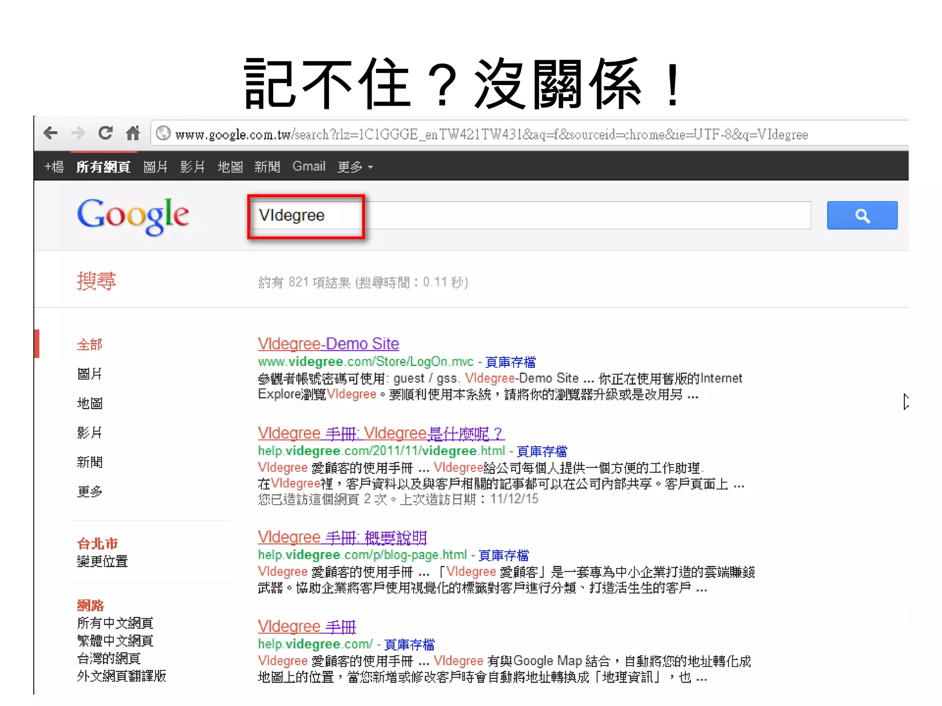The height and width of the screenshot is (706, 942).
Task: Open result VIdegree 手冊: VIdegree是什麼呢？
Action: coord(381,433)
